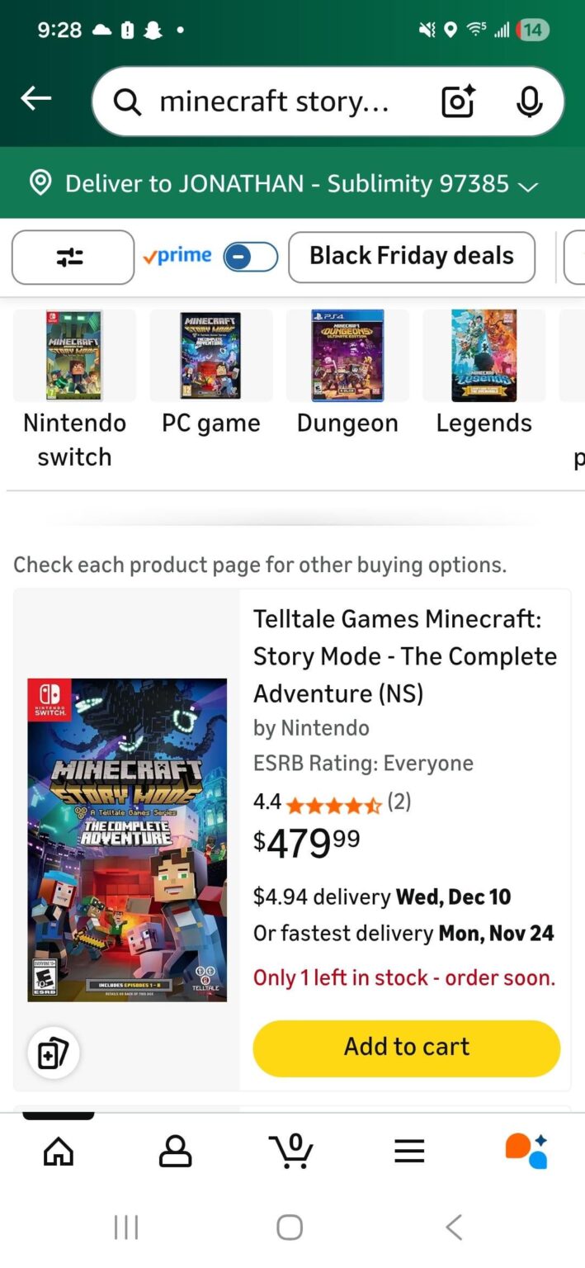This screenshot has height=1268, width=585.
Task: Open the (2) customer ratings link
Action: click(x=399, y=802)
